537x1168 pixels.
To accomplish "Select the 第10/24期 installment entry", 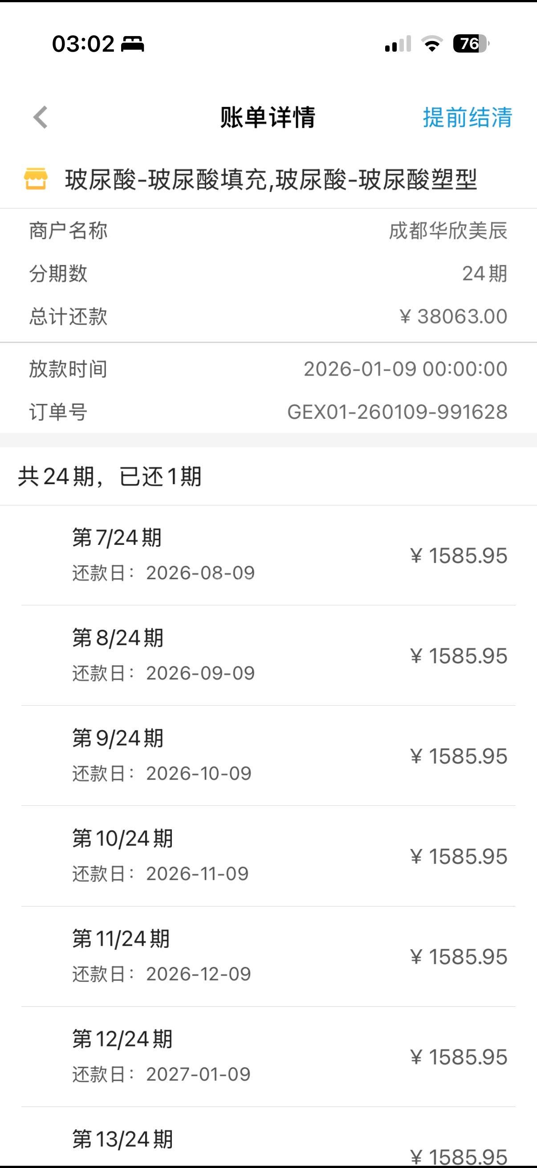I will (x=268, y=856).
